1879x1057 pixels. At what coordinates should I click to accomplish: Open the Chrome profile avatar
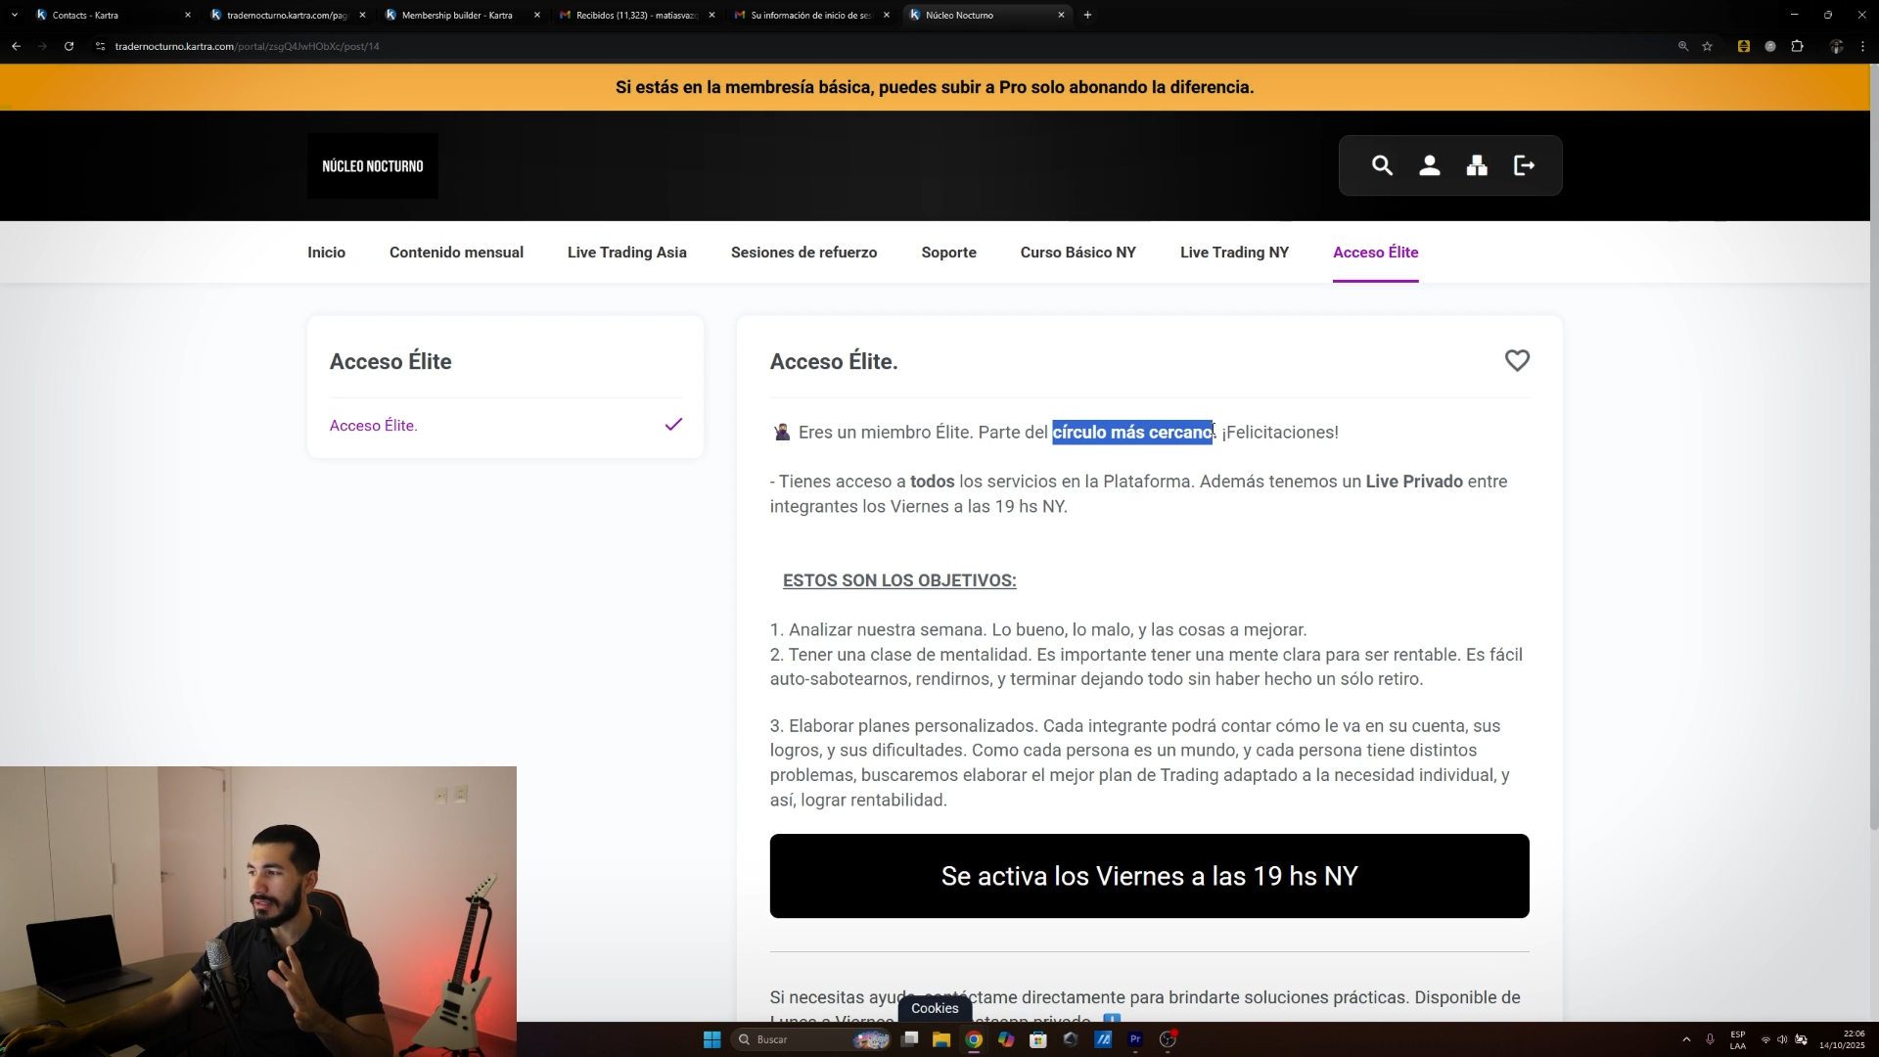[1837, 46]
